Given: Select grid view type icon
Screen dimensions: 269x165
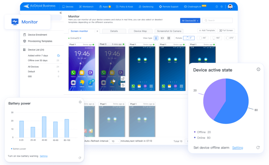Looking at the screenshot, I should [169, 38].
